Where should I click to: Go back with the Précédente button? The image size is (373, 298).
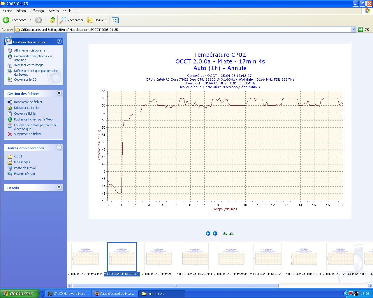pyautogui.click(x=15, y=20)
